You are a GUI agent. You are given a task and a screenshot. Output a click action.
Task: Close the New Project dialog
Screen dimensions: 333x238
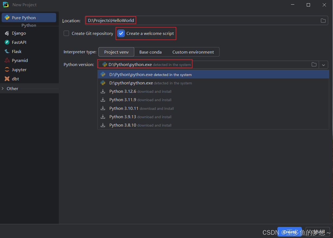[x=324, y=5]
